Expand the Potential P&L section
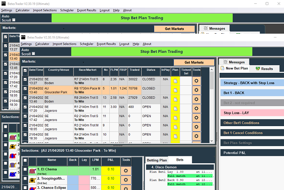 point(251,152)
